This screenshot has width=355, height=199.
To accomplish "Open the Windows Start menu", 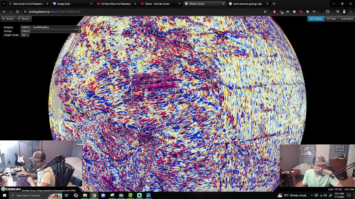I will [x=4, y=195].
